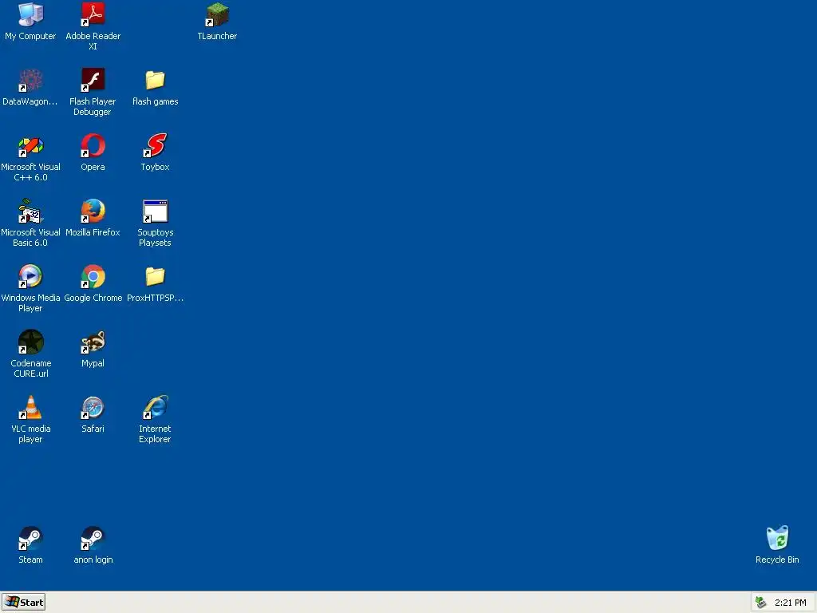Click the Safari compass icon

click(x=93, y=407)
